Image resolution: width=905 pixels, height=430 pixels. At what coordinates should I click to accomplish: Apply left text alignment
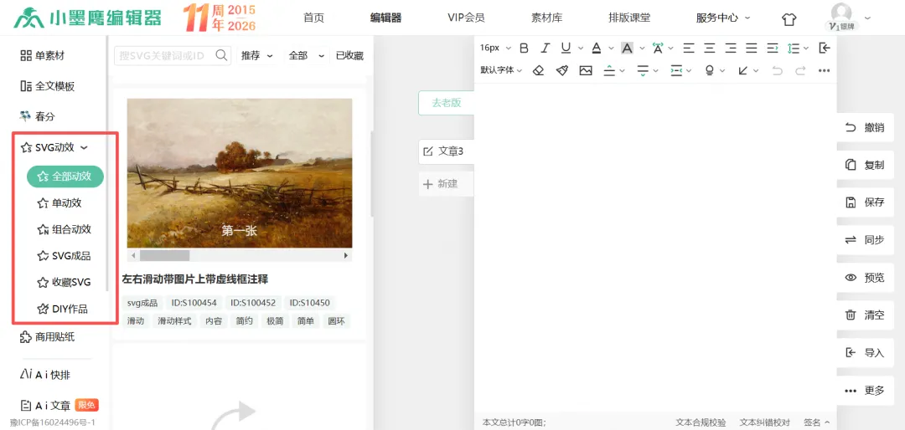689,48
